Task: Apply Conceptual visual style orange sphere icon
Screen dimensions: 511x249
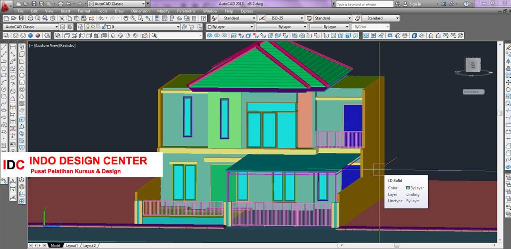Action: coord(38,35)
